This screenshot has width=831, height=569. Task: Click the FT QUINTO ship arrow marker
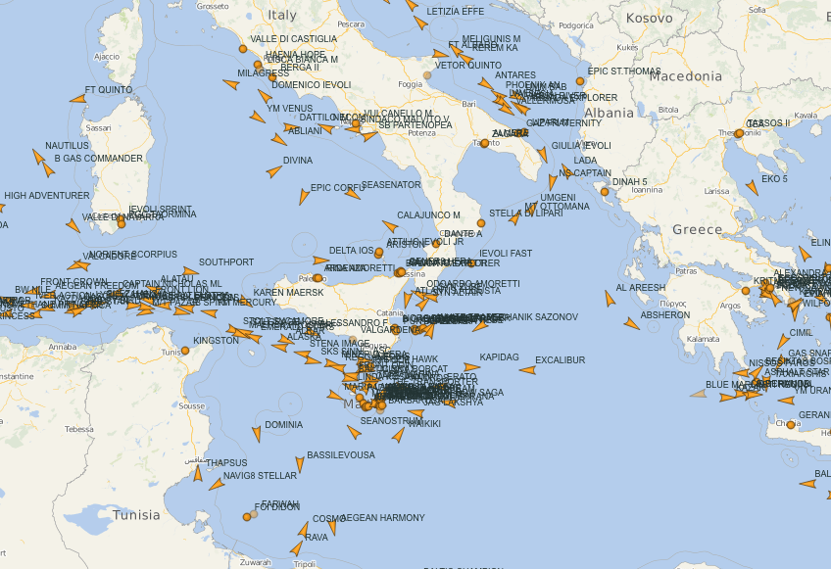point(76,98)
